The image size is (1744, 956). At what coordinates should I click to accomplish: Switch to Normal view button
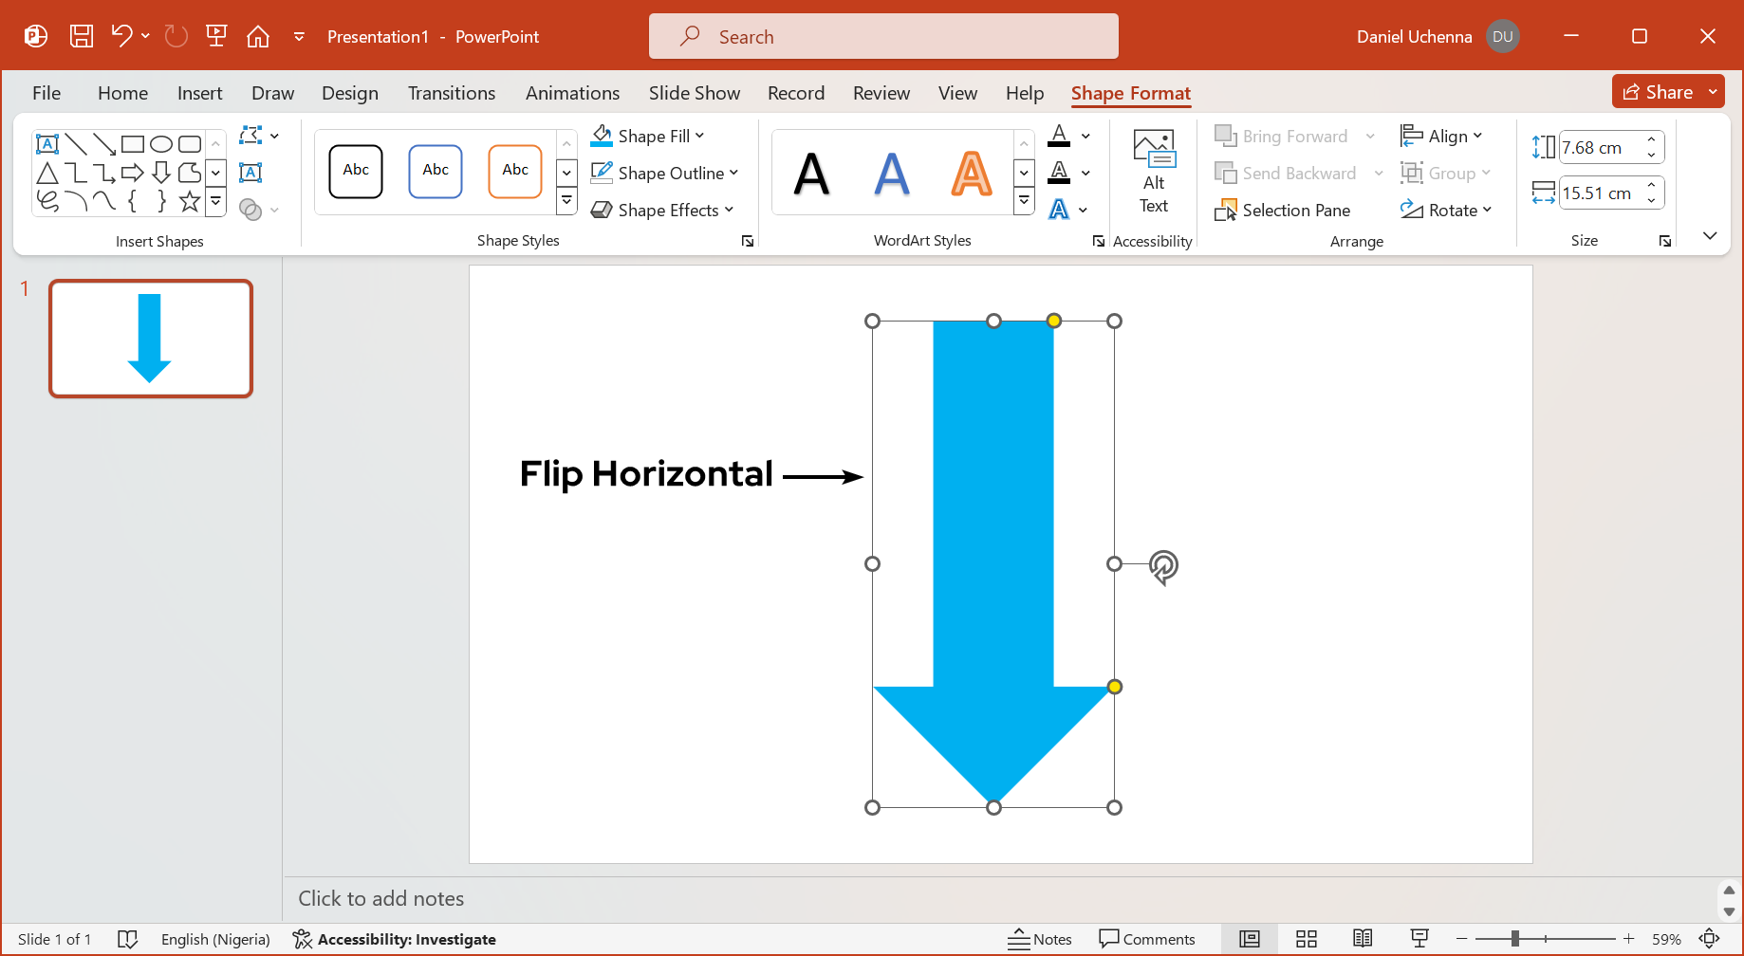(1250, 939)
